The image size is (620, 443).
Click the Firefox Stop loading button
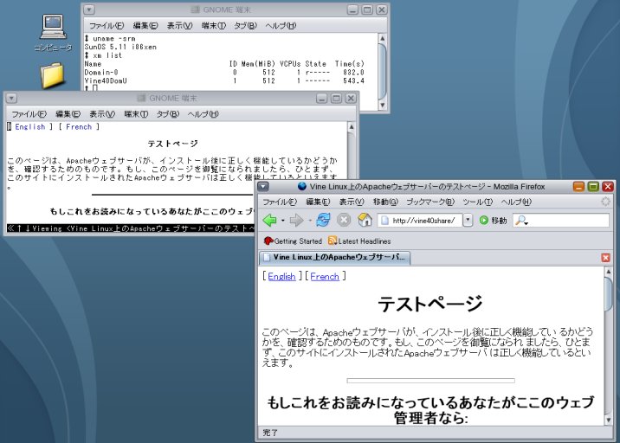click(x=344, y=220)
